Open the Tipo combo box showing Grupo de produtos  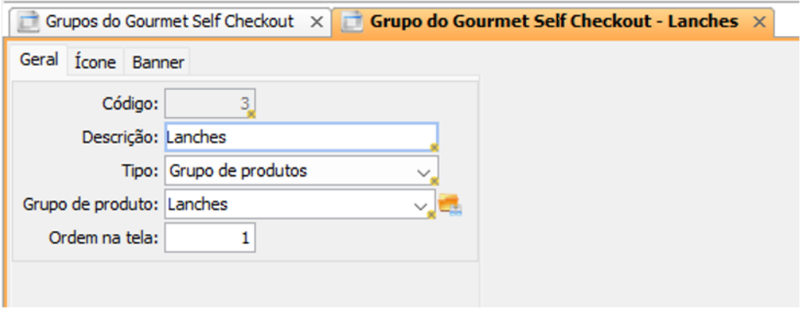[x=302, y=171]
